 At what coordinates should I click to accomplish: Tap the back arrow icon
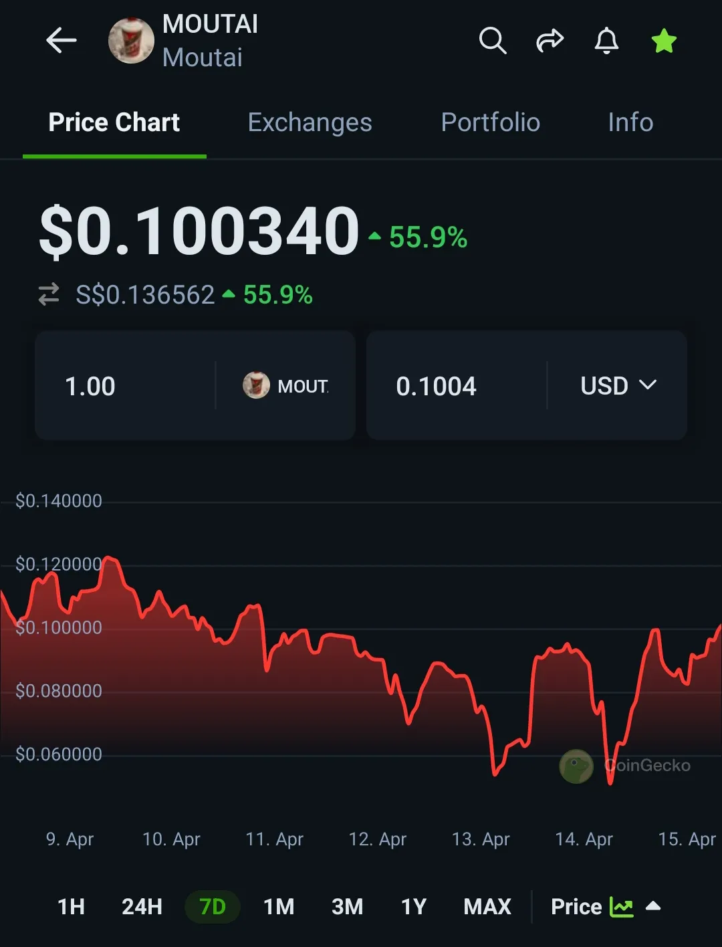click(62, 41)
